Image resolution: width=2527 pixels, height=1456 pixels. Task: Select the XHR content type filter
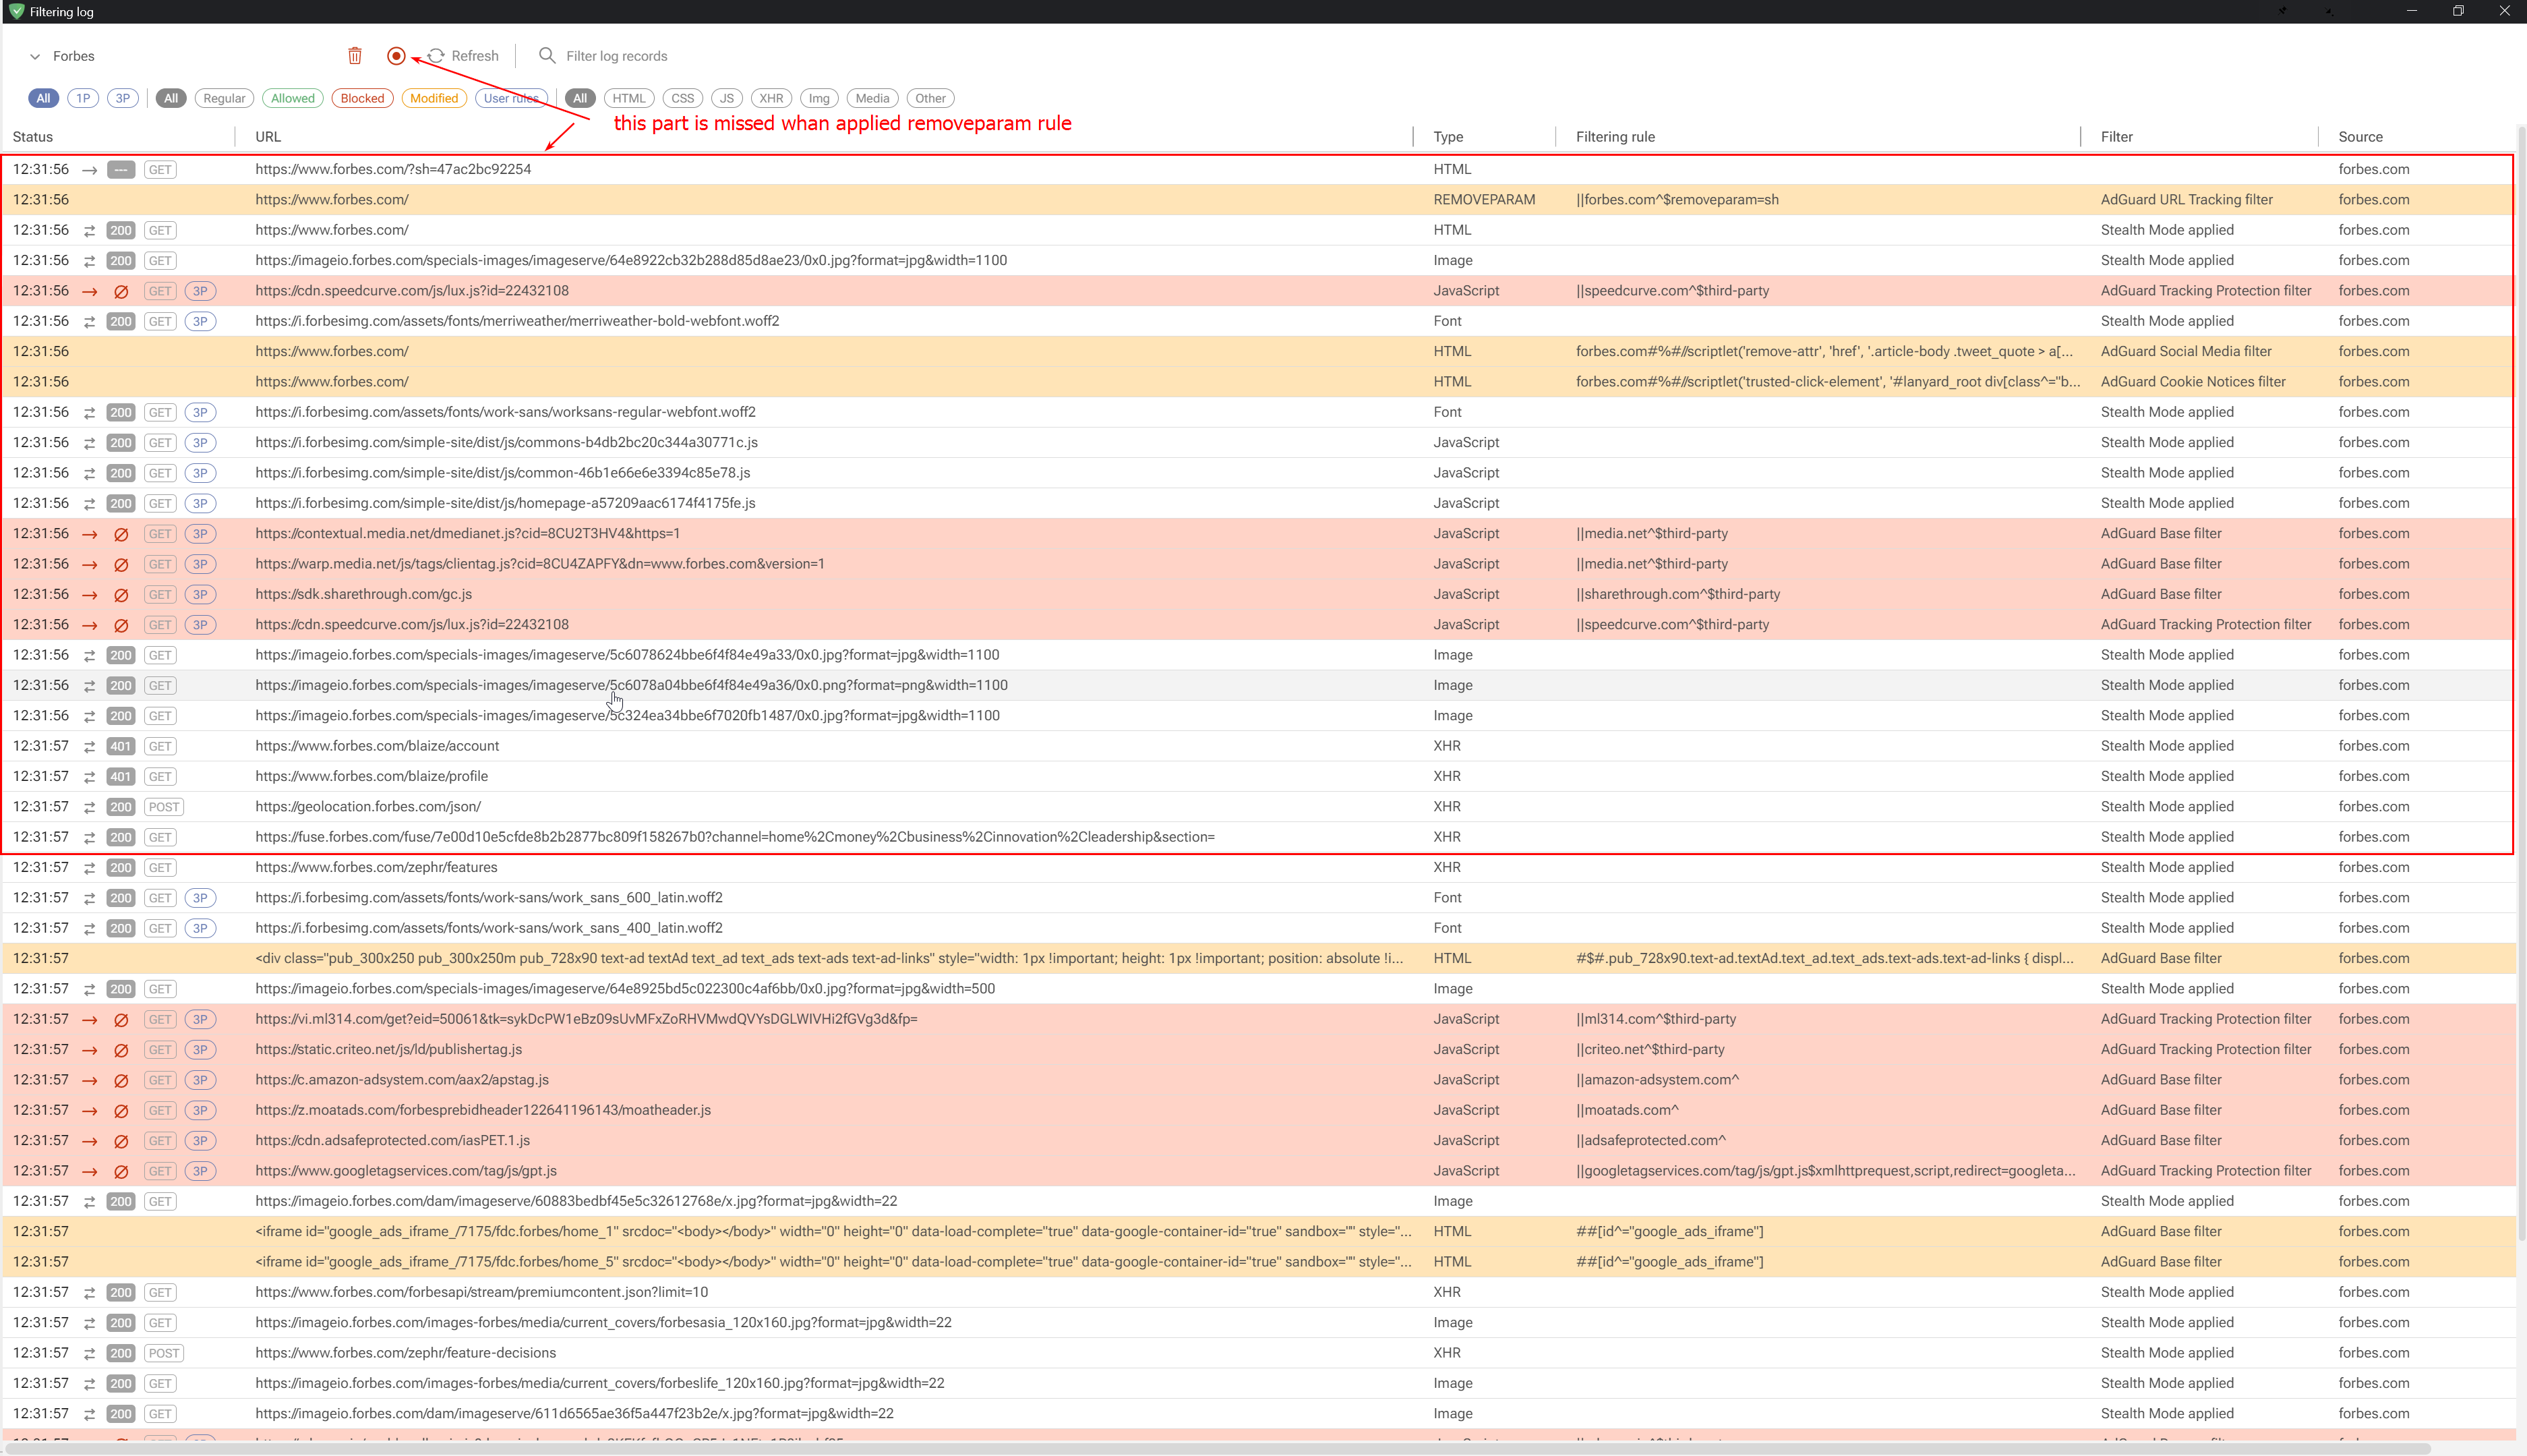coord(771,98)
